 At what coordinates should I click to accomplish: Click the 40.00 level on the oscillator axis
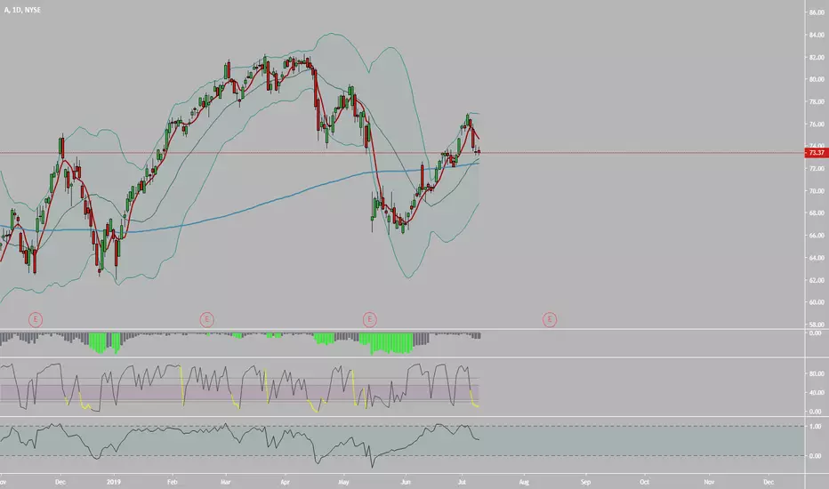pyautogui.click(x=816, y=392)
